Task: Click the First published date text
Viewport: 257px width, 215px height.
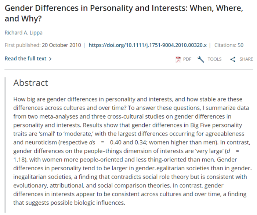Action: pyautogui.click(x=43, y=45)
